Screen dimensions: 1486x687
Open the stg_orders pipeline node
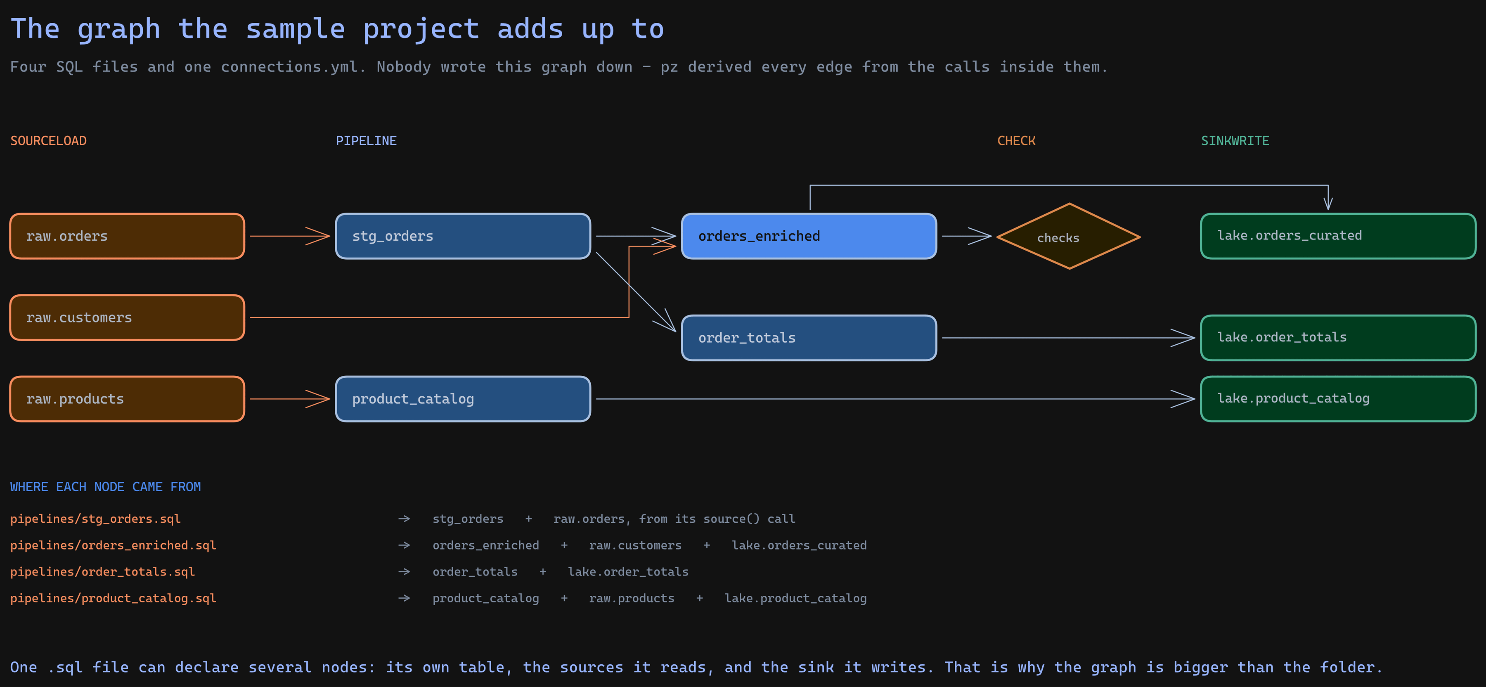[x=463, y=236]
